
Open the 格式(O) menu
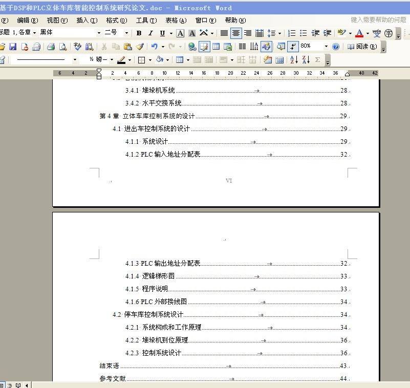tap(116, 20)
